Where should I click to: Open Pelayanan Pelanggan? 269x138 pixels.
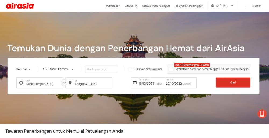189,6
